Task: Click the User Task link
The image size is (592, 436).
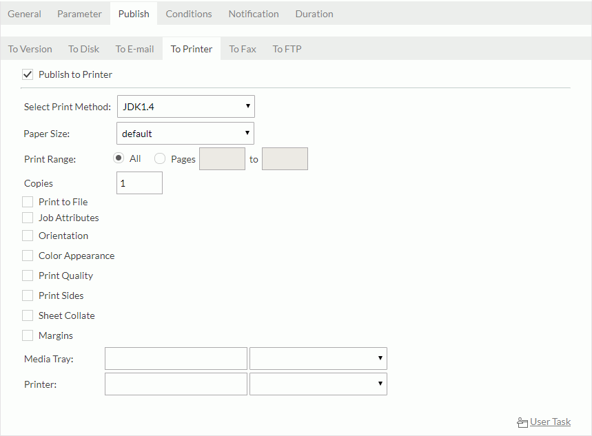Action: click(x=549, y=422)
